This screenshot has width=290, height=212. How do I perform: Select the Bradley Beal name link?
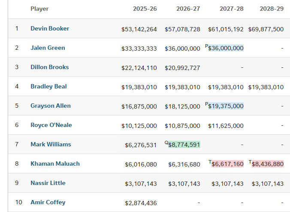point(48,86)
